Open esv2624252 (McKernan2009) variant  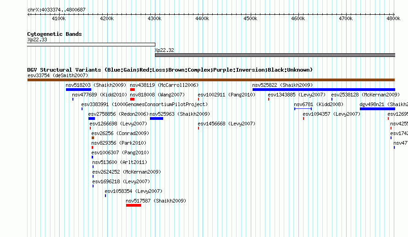127,172
